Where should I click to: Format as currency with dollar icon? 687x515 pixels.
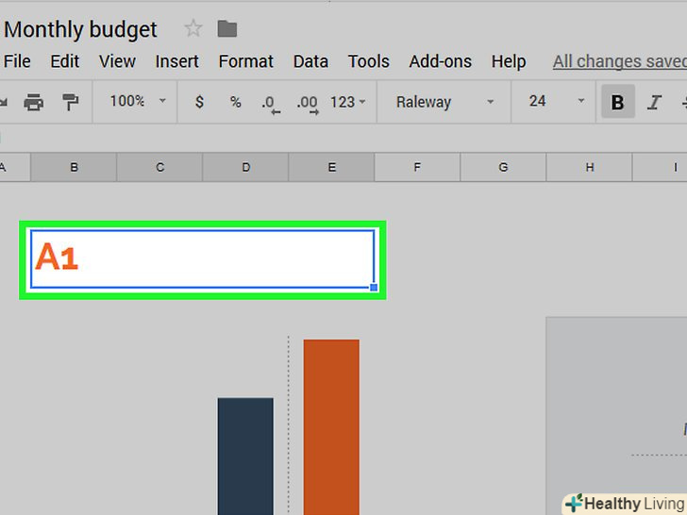pos(199,102)
